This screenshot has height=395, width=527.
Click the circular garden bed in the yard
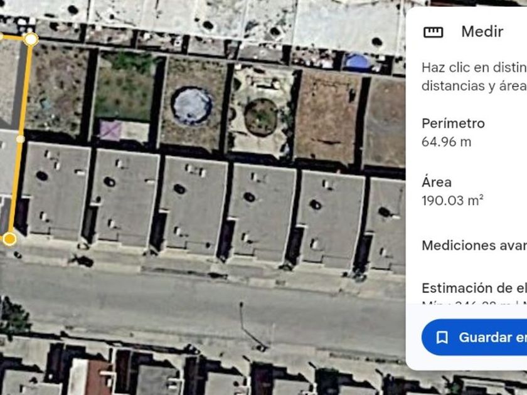[261, 117]
